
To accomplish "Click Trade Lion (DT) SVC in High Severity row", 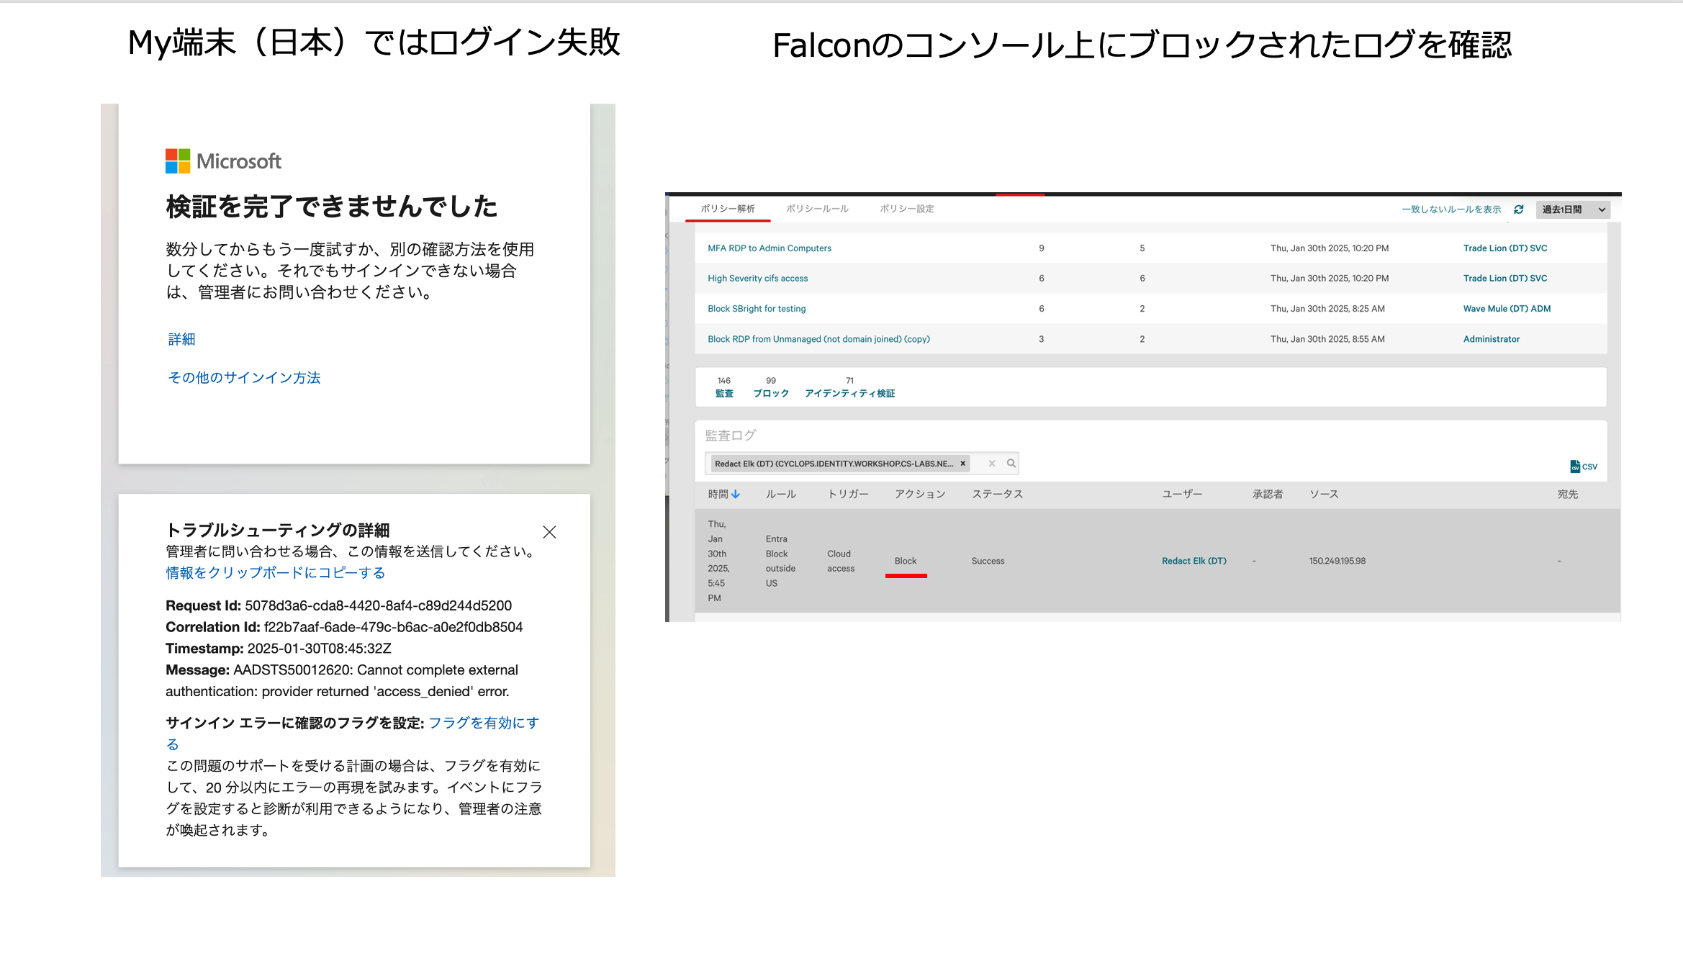I will tap(1505, 279).
